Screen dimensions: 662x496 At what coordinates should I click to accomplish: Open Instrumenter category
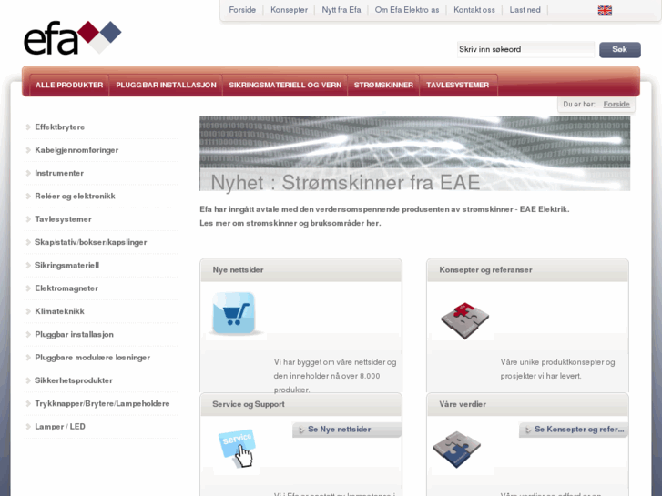coord(59,173)
